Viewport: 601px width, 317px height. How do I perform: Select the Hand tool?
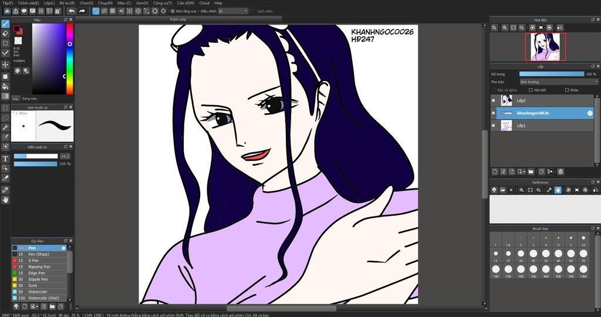pyautogui.click(x=5, y=200)
